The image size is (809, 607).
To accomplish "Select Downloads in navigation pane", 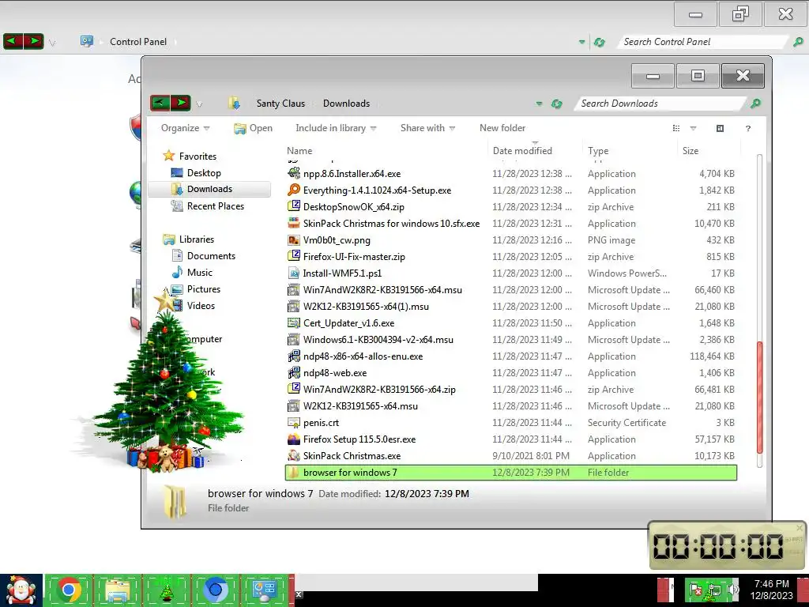I will tap(209, 189).
